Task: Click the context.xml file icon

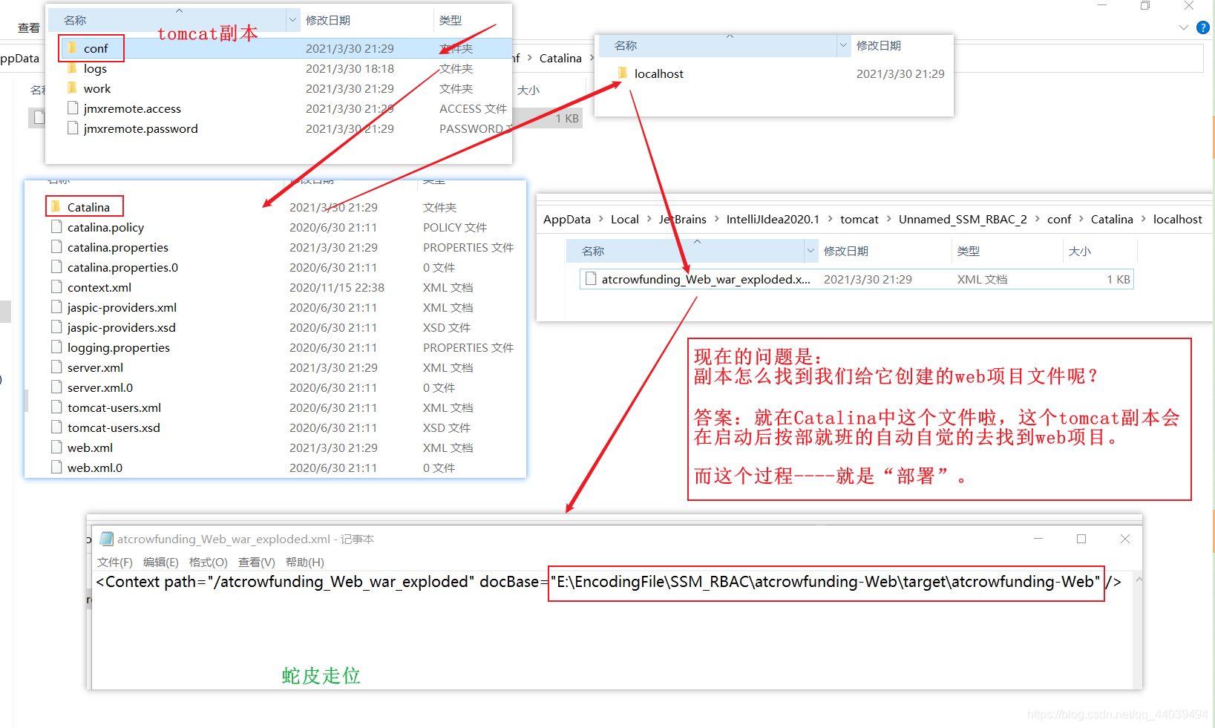Action: [56, 287]
